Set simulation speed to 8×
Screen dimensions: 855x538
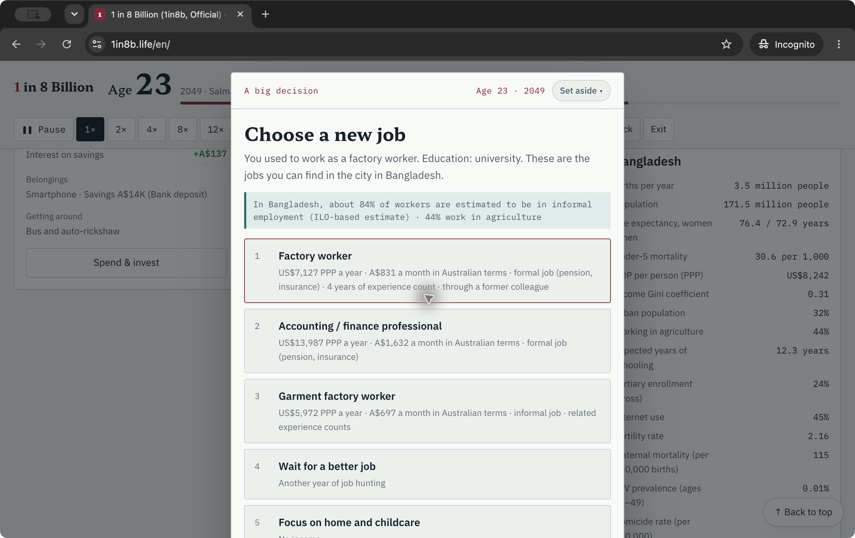pyautogui.click(x=183, y=129)
